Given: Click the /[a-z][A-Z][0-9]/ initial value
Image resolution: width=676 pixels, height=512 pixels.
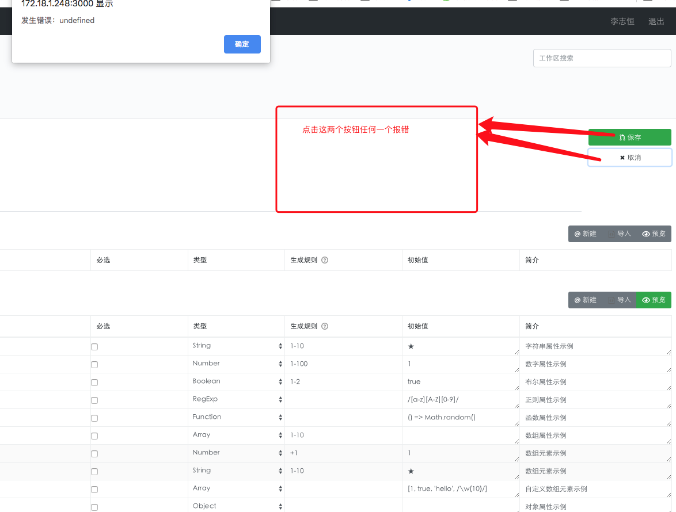Looking at the screenshot, I should [461, 400].
